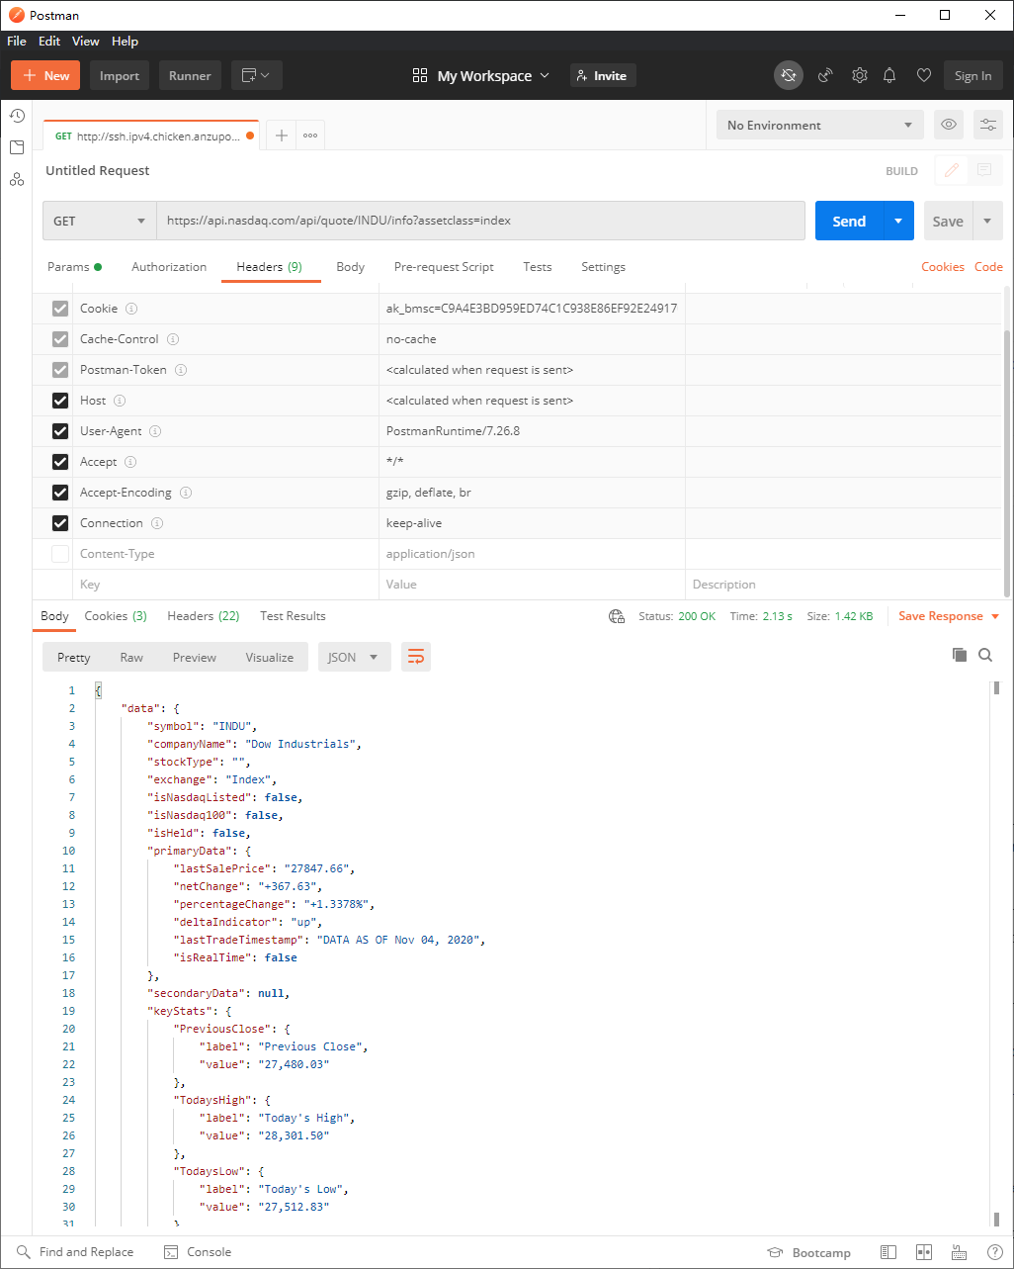This screenshot has height=1269, width=1014.
Task: Click the Runner button
Action: [x=190, y=75]
